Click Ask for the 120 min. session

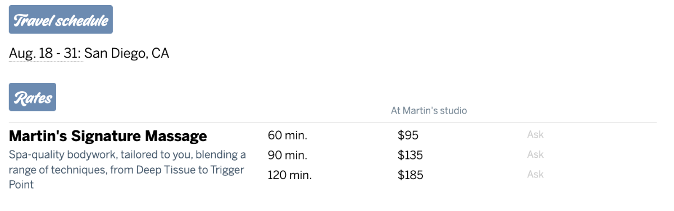click(x=535, y=174)
